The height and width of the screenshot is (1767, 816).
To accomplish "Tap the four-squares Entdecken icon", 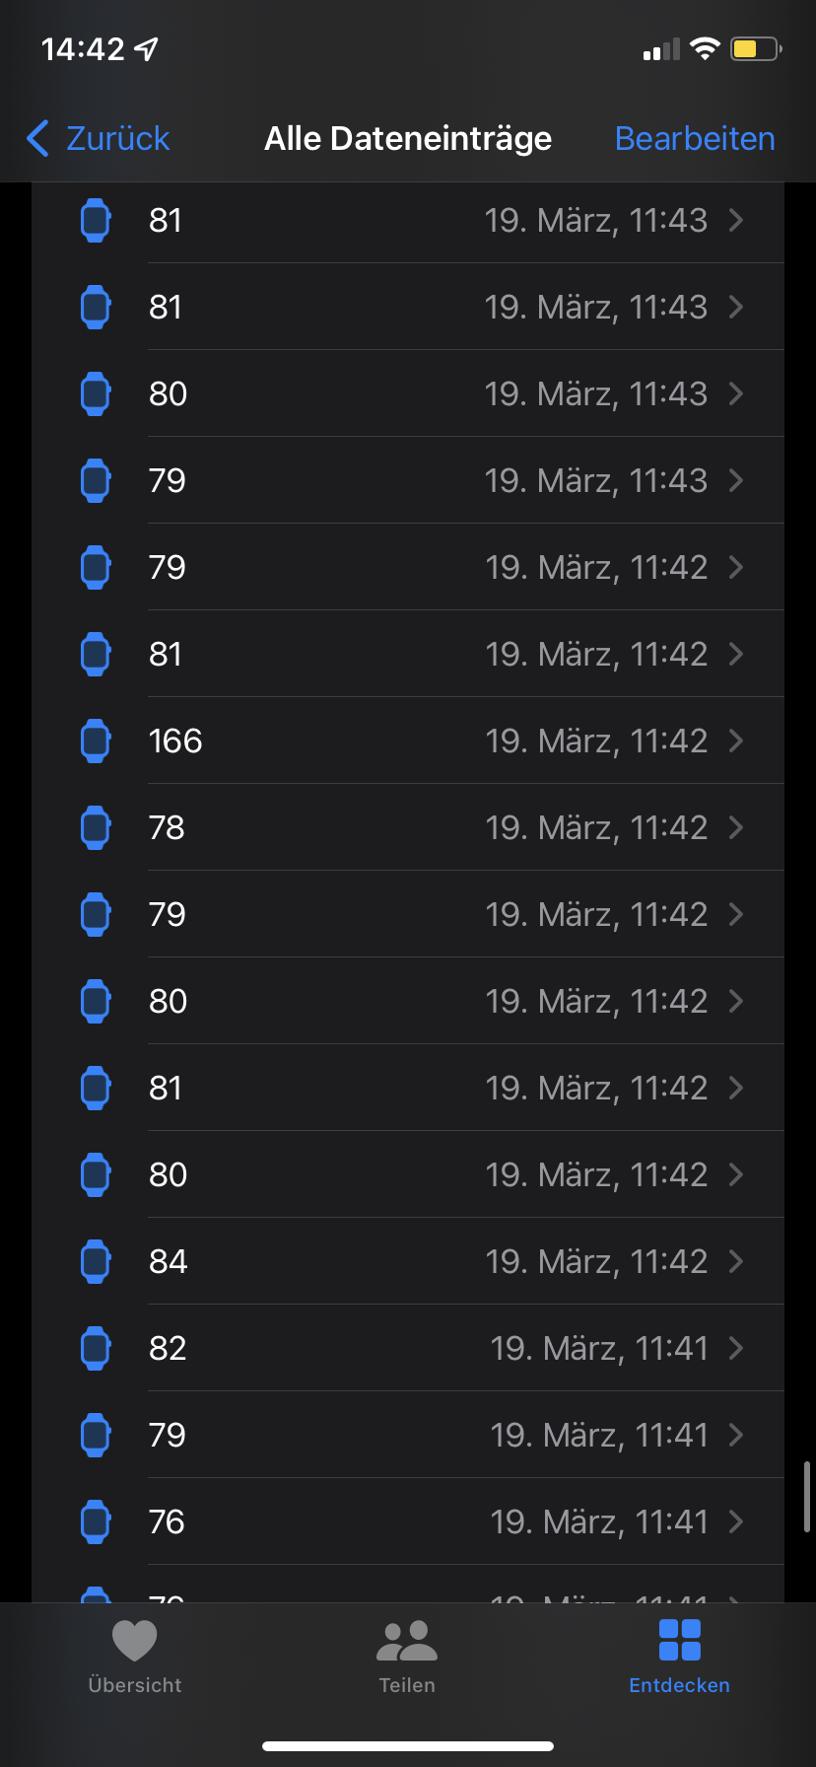I will pyautogui.click(x=679, y=1642).
